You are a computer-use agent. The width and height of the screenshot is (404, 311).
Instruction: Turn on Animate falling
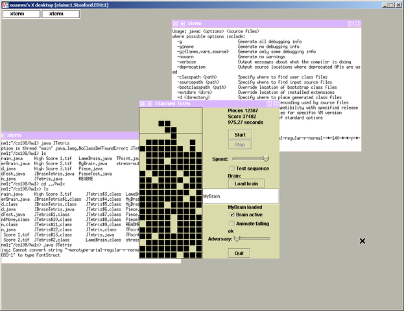[x=232, y=224]
